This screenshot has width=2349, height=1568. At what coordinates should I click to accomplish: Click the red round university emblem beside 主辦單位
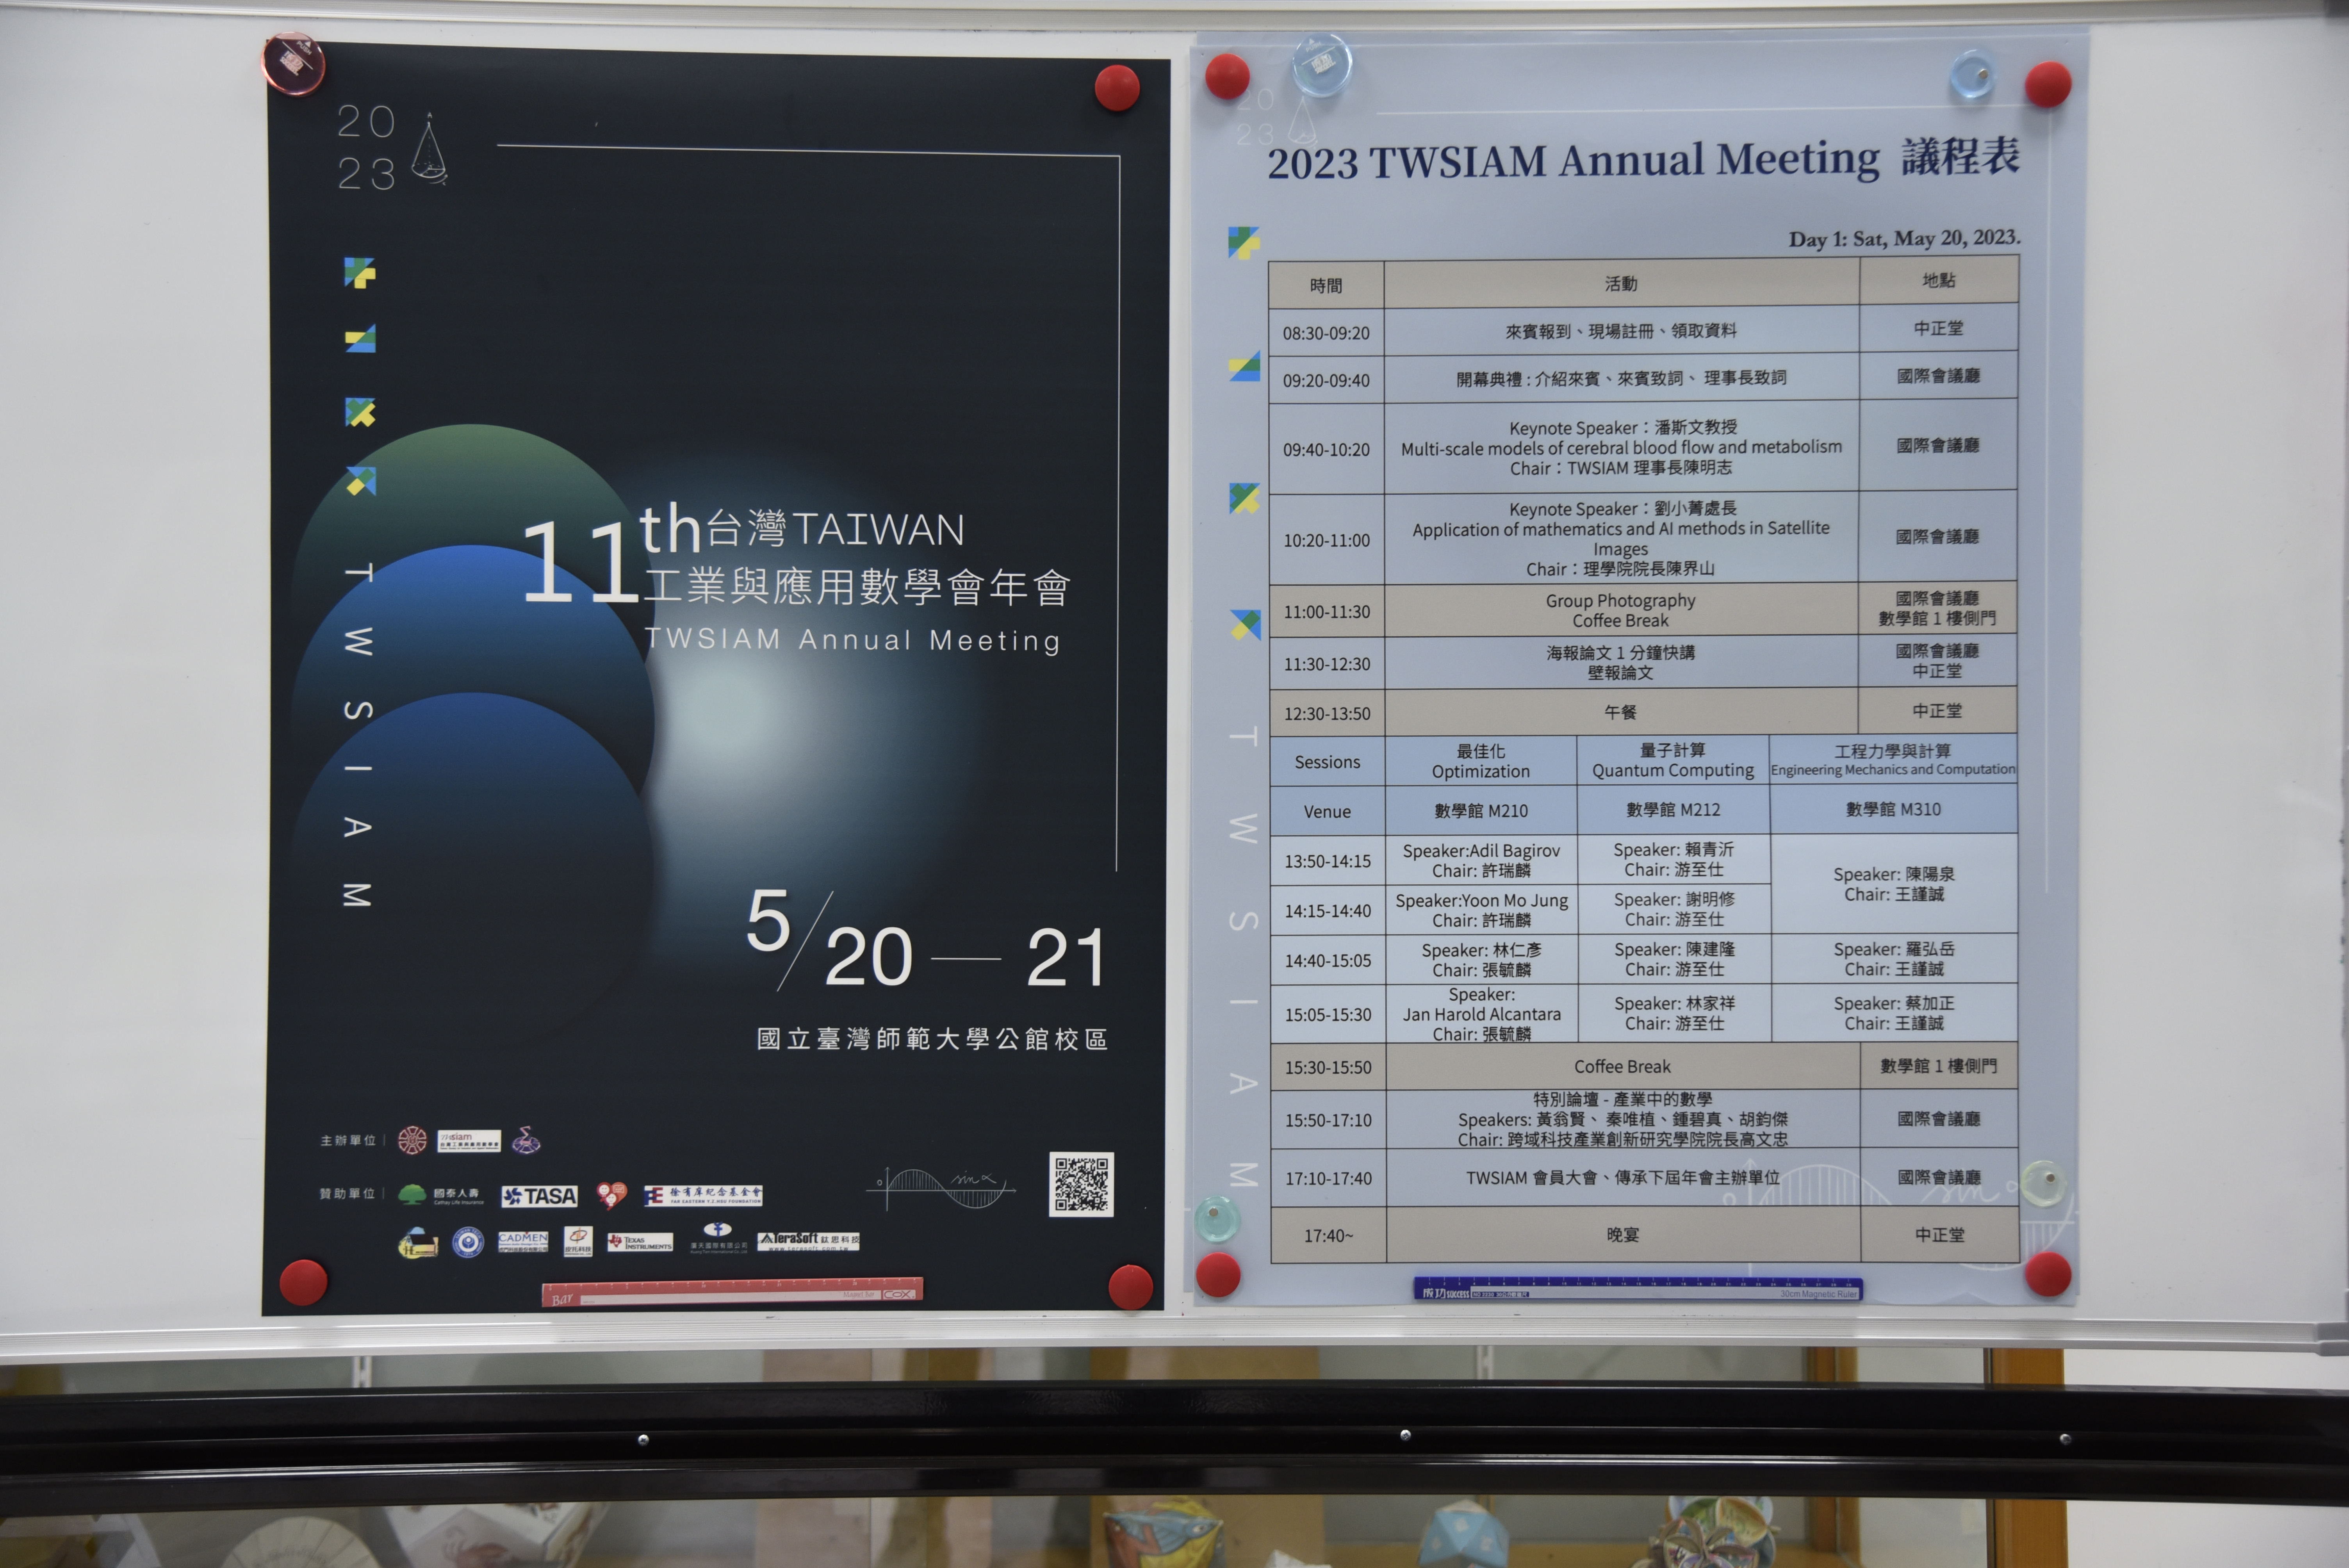412,1140
